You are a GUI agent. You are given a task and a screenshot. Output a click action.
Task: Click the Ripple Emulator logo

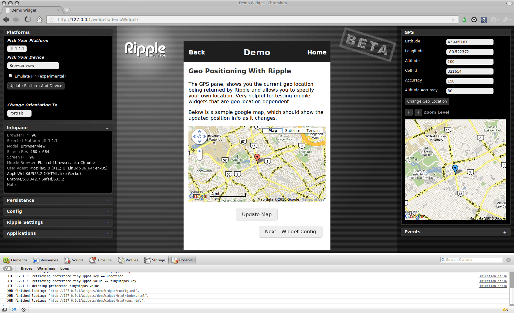coord(145,49)
